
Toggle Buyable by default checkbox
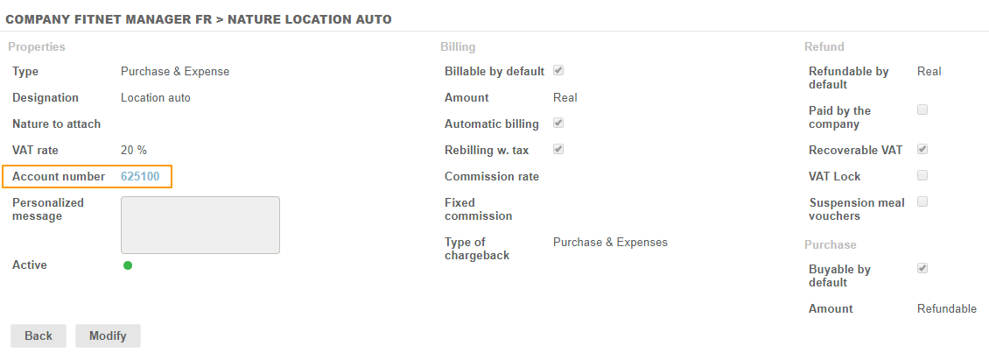pos(922,269)
